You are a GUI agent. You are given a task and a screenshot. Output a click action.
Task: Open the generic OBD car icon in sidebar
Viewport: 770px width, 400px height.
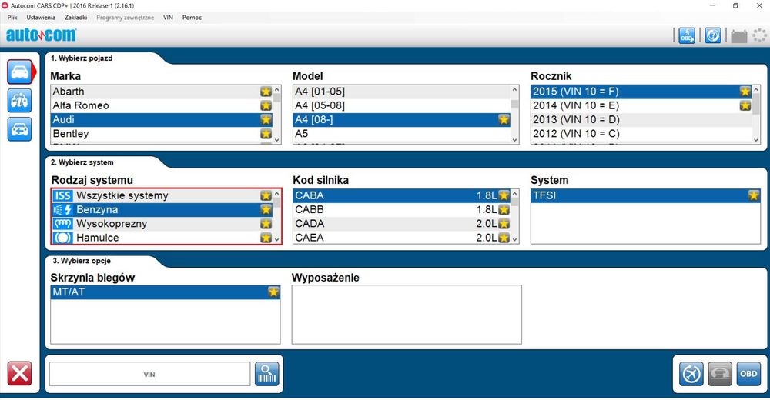coord(20,129)
